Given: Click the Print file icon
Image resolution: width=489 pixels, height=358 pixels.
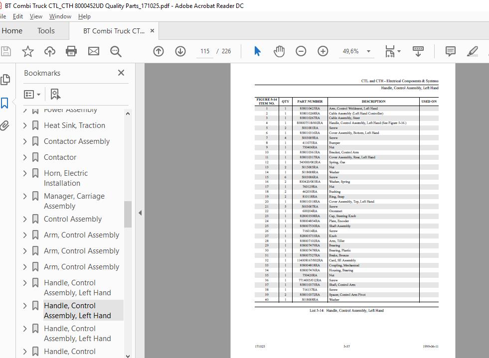Looking at the screenshot, I should (x=71, y=51).
